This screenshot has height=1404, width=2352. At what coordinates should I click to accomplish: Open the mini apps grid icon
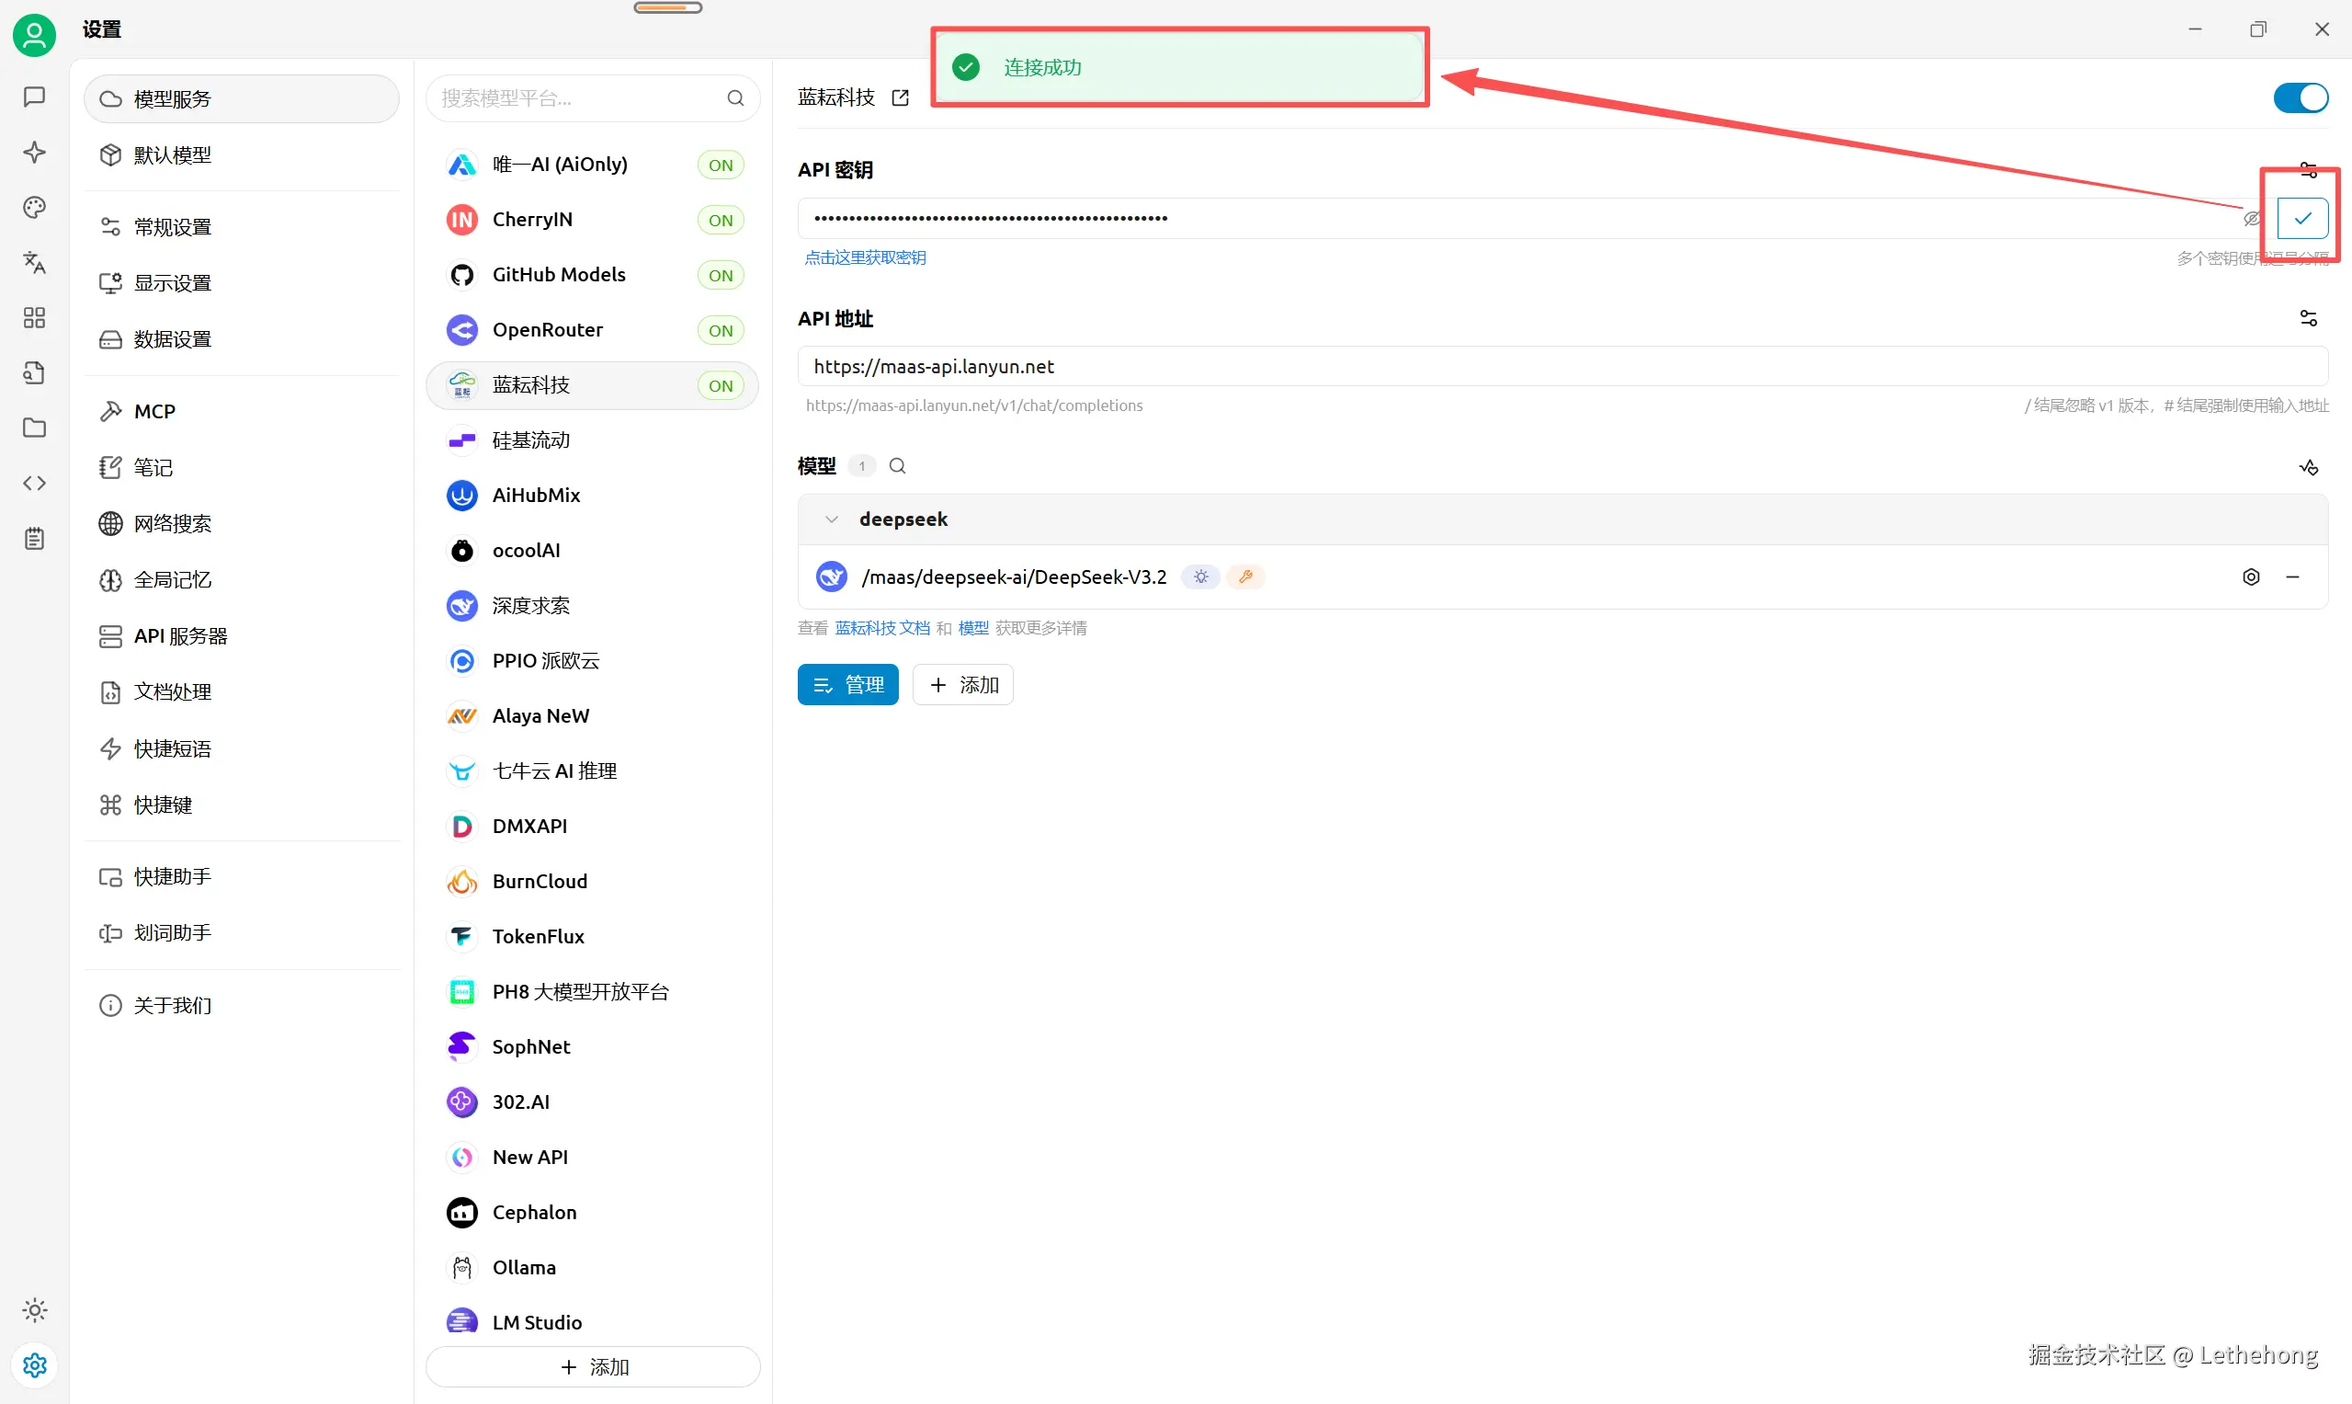pyautogui.click(x=34, y=318)
